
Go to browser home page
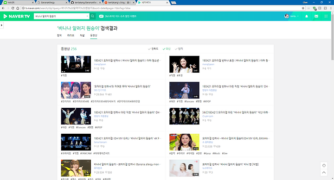[x=18, y=8]
